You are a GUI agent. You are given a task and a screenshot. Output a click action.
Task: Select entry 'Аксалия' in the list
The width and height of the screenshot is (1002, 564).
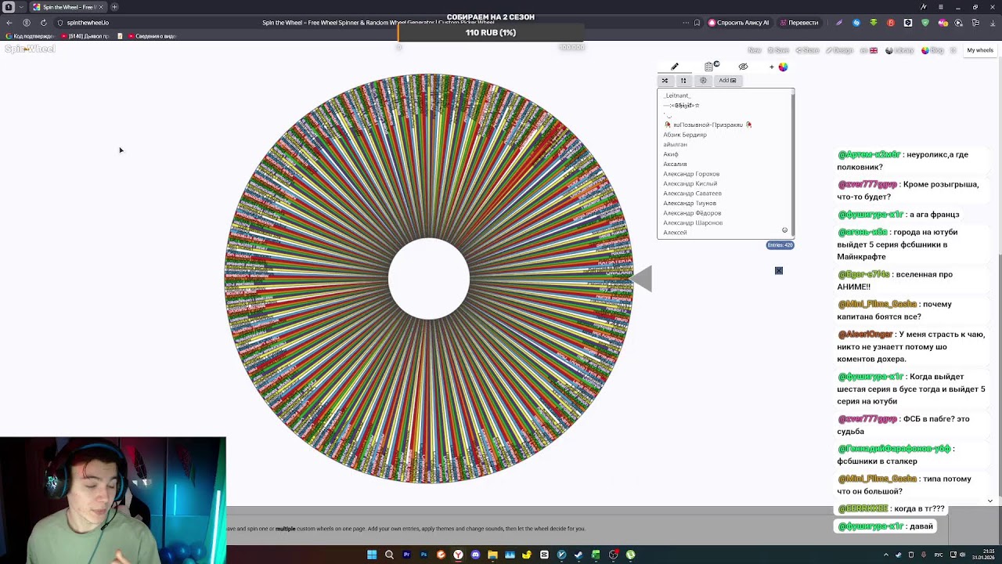tap(675, 164)
